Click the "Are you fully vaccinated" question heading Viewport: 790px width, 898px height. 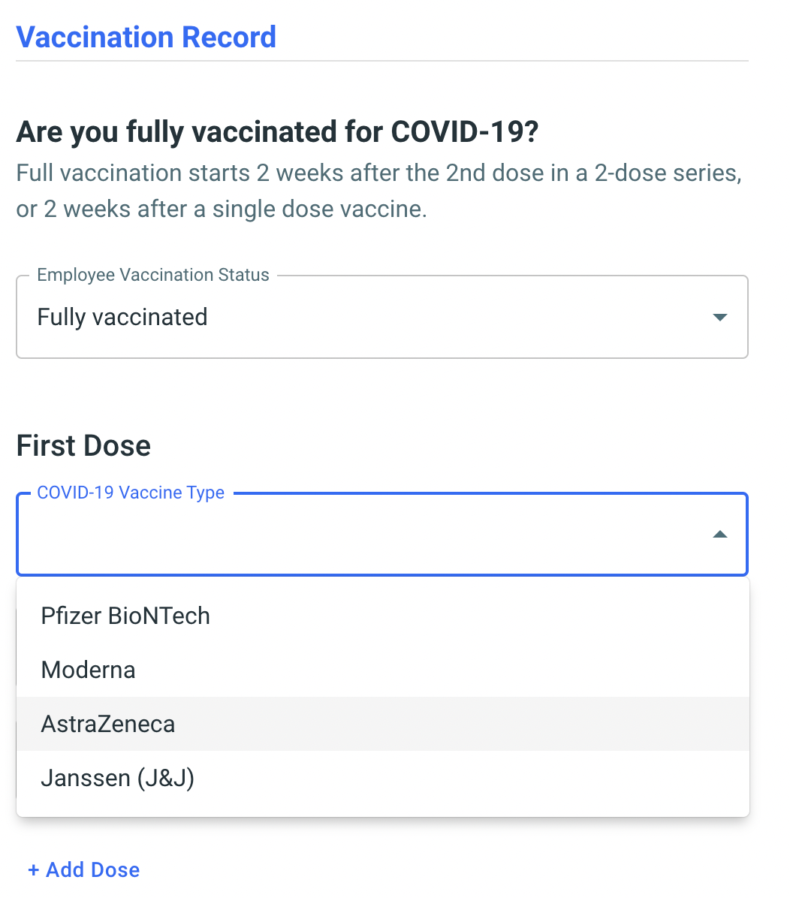[278, 132]
